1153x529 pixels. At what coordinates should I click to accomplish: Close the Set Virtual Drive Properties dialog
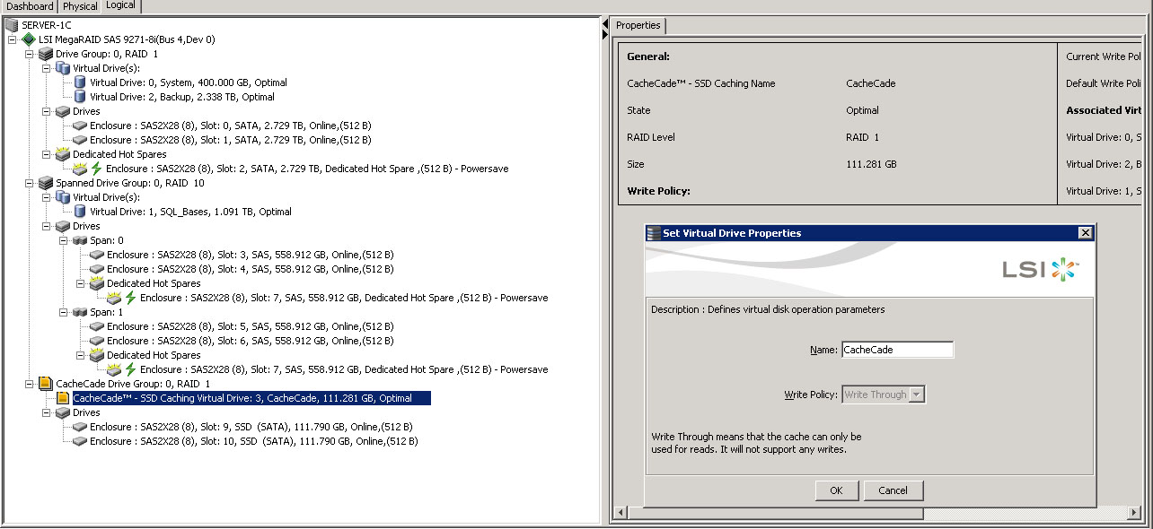click(x=1086, y=233)
